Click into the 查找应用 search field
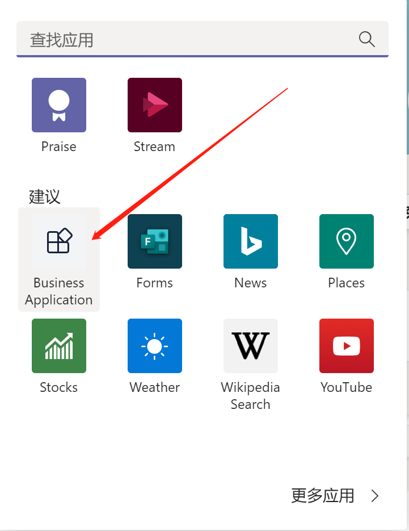Screen dimensions: 409x531 pyautogui.click(x=203, y=39)
